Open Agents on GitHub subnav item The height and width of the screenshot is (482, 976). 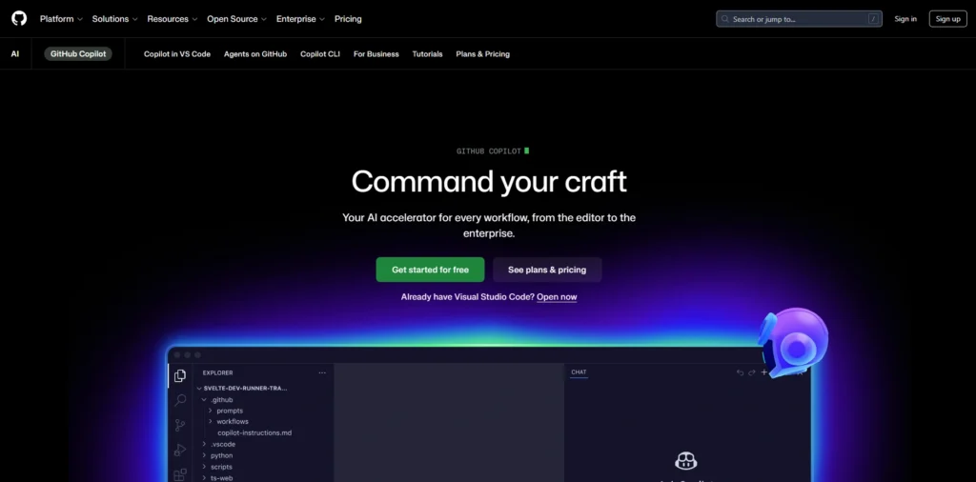pos(255,54)
